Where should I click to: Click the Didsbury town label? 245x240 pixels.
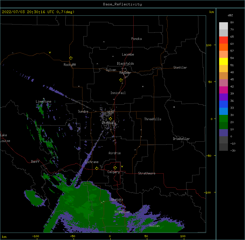coord(109,123)
